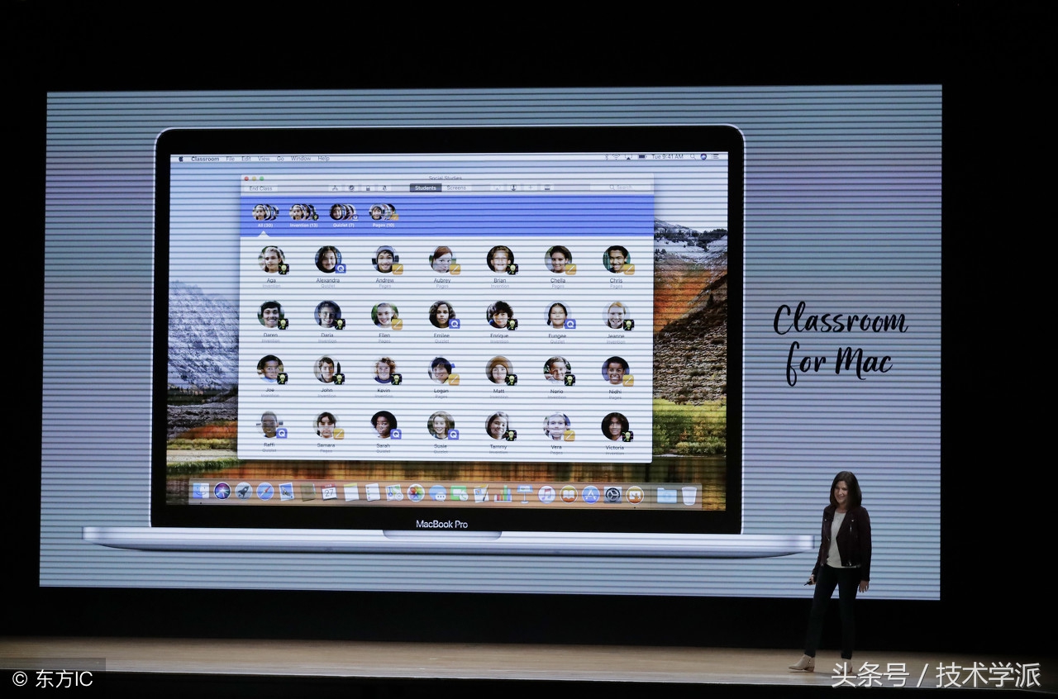Viewport: 1058px width, 699px height.
Task: Select student Ellen
Action: point(384,321)
